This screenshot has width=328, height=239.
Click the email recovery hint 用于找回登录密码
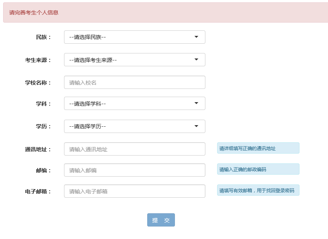coord(275,191)
